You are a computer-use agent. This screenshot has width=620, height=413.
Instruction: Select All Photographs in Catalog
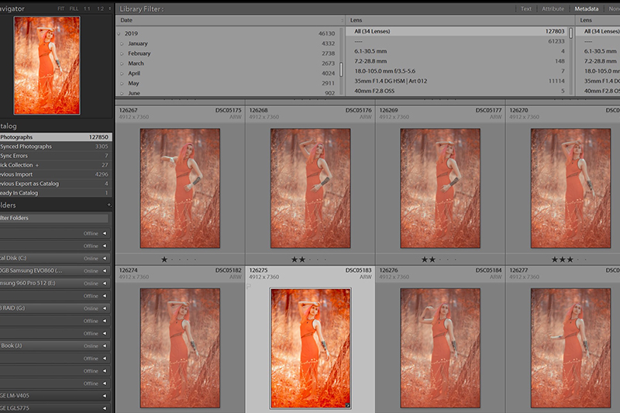(x=55, y=137)
